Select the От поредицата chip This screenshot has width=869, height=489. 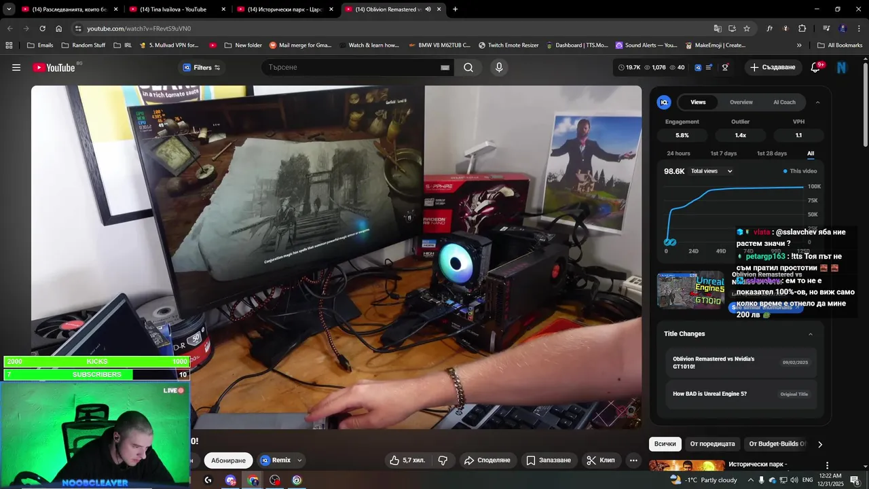(x=712, y=444)
